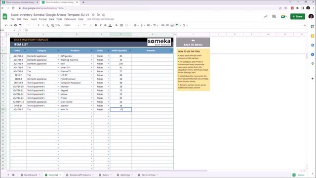This screenshot has height=178, width=316.
Task: Switch to the RecievedProducts sheet tab
Action: click(80, 175)
